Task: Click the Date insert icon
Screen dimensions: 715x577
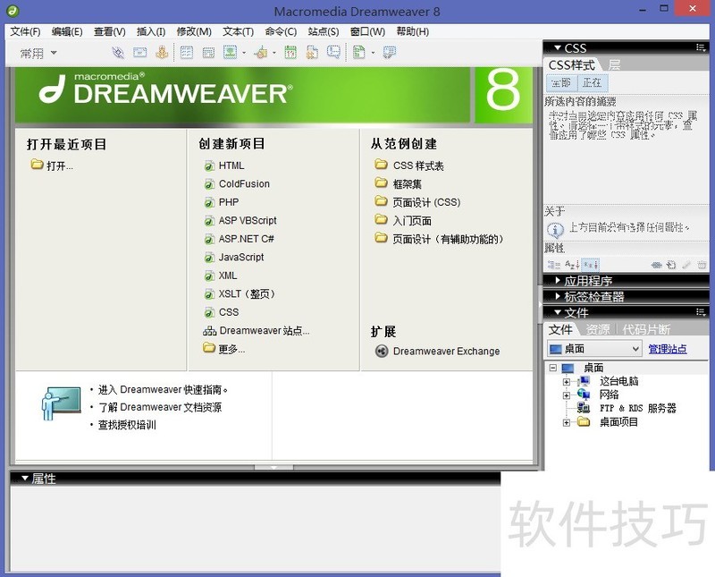Action: pyautogui.click(x=290, y=53)
